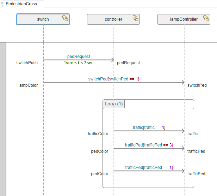
Task: Click the tab drag handle beside PedestrianCross
Action: [x=2, y=3]
